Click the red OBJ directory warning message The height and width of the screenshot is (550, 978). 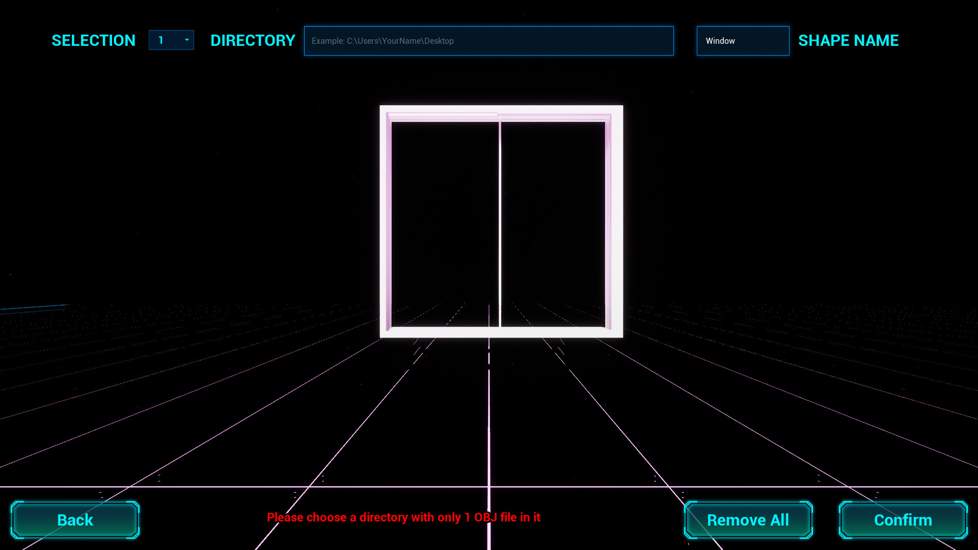tap(403, 517)
